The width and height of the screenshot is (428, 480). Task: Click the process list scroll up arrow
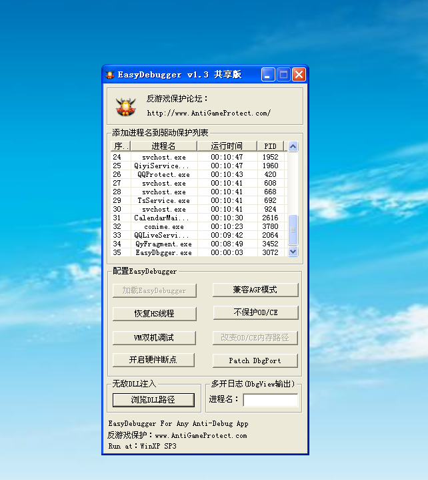pos(293,147)
